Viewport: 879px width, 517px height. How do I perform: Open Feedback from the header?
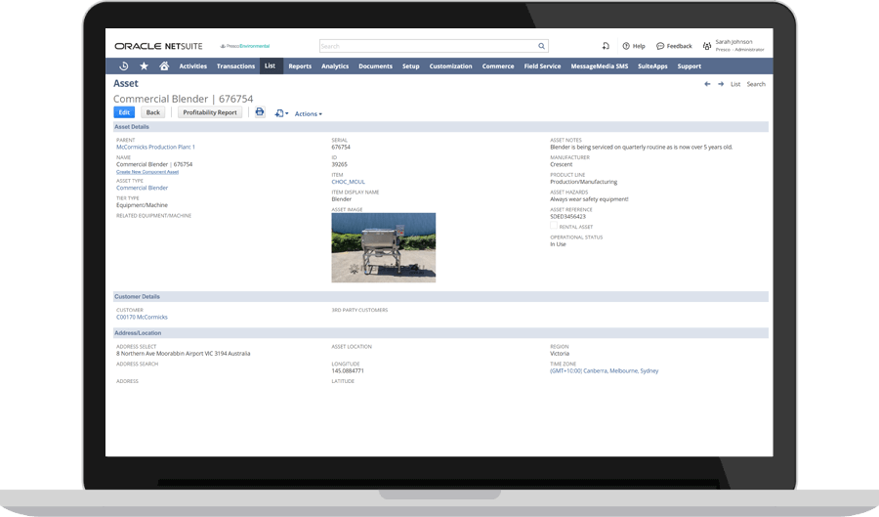(x=674, y=46)
